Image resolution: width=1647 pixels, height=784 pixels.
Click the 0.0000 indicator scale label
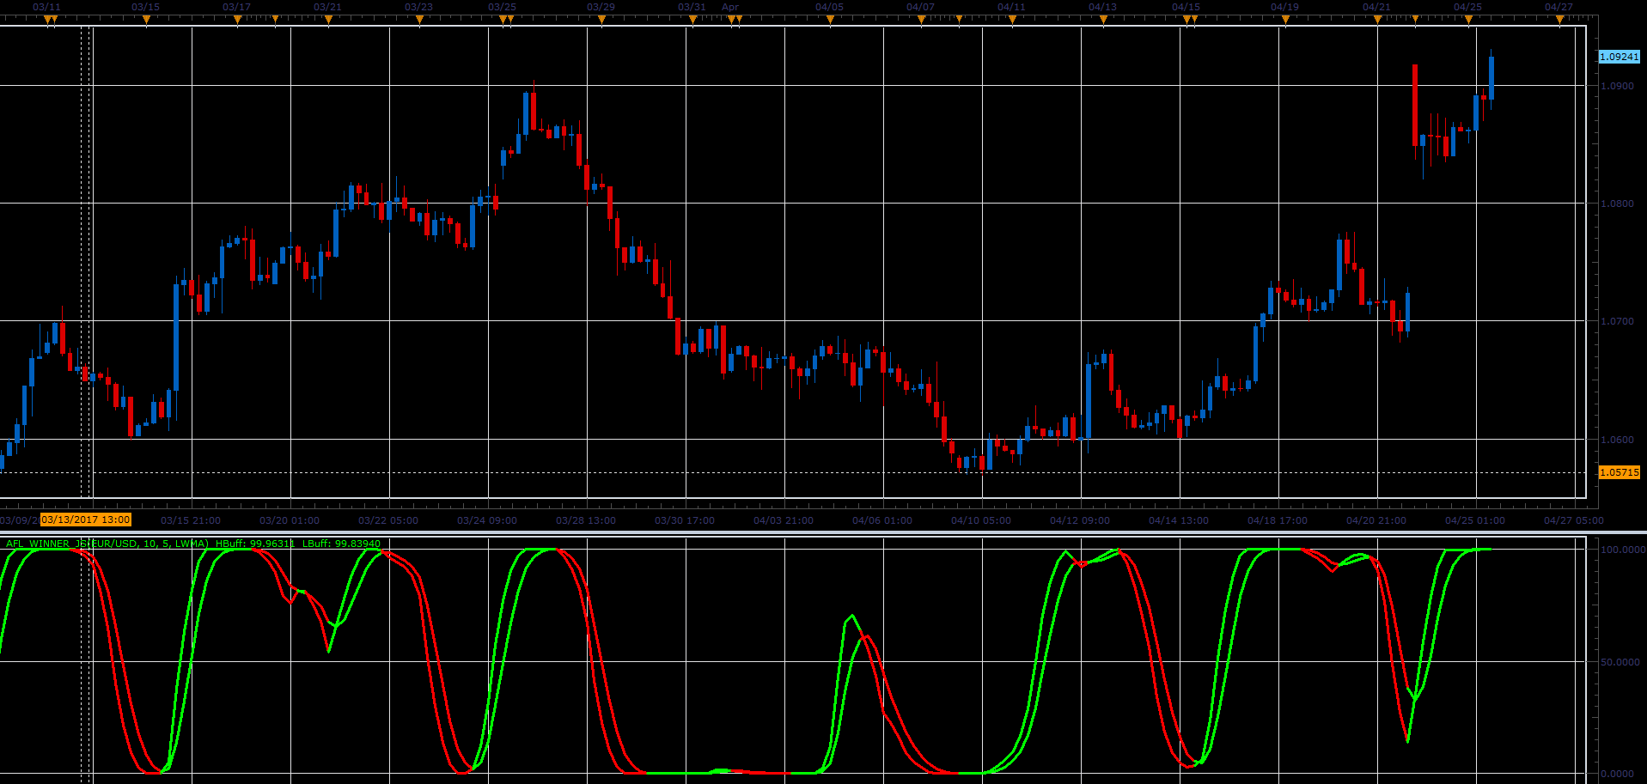[x=1620, y=775]
